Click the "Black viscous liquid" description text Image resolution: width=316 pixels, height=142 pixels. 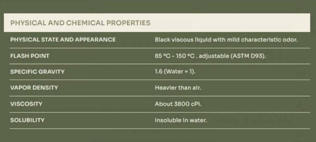coord(179,40)
